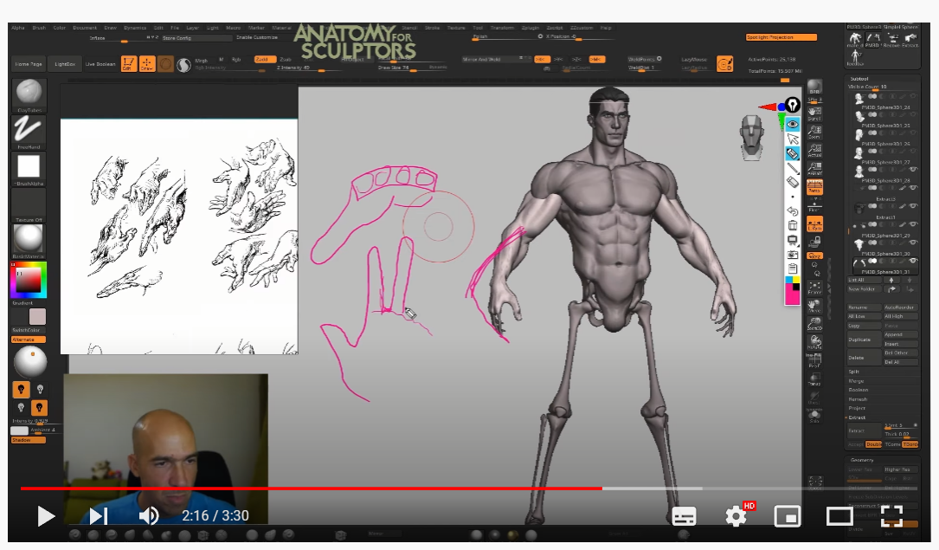Click the Del Other button
This screenshot has width=939, height=550.
901,353
